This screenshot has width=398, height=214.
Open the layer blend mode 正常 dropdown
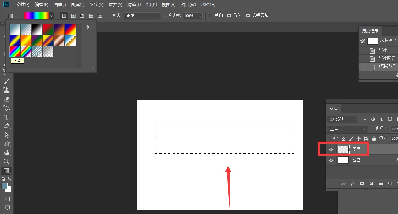(x=347, y=129)
